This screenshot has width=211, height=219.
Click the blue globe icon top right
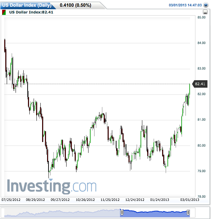click(206, 5)
